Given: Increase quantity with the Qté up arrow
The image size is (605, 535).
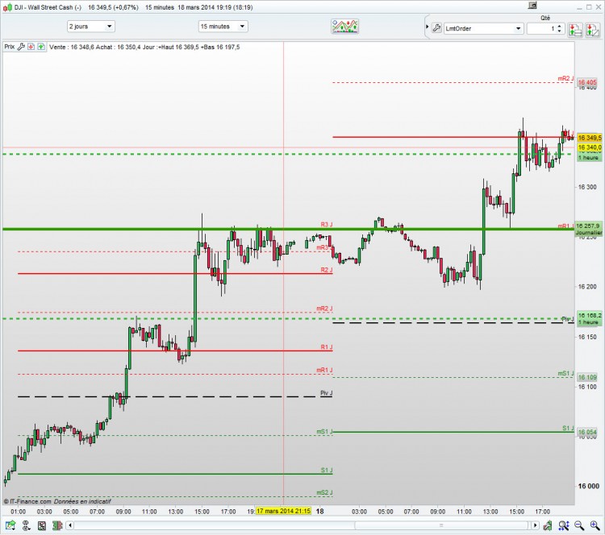Looking at the screenshot, I should [x=559, y=27].
